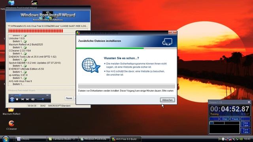Screen dimensions: 253x142
Task: Switch to Windows Post-Install taskbar button
Action: coord(94,139)
